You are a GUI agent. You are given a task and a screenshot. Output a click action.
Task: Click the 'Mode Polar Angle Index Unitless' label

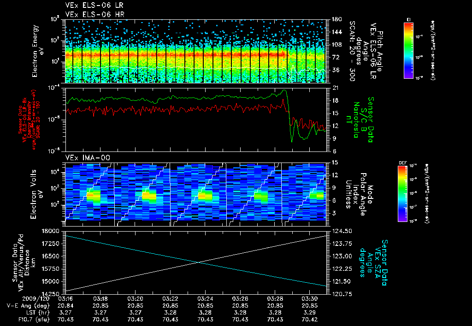[x=359, y=194]
